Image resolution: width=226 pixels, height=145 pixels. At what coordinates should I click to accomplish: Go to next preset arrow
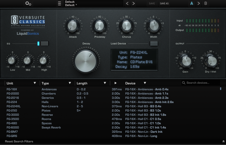tap(134, 4)
